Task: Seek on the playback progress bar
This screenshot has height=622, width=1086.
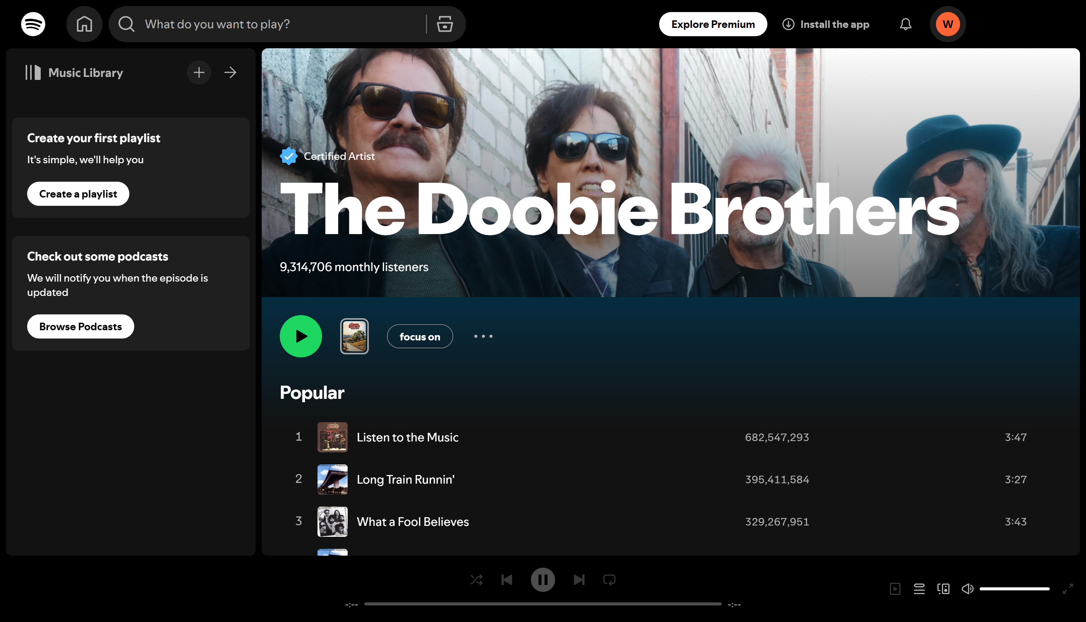Action: tap(543, 604)
